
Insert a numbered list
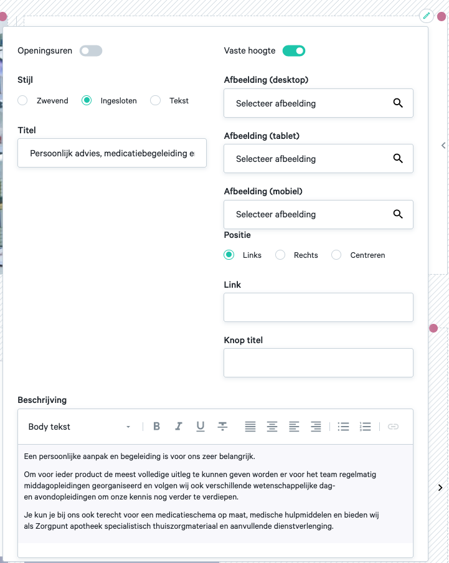click(365, 426)
